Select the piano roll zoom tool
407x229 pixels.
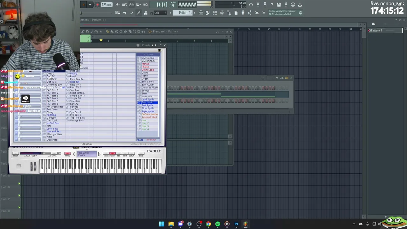(x=139, y=31)
